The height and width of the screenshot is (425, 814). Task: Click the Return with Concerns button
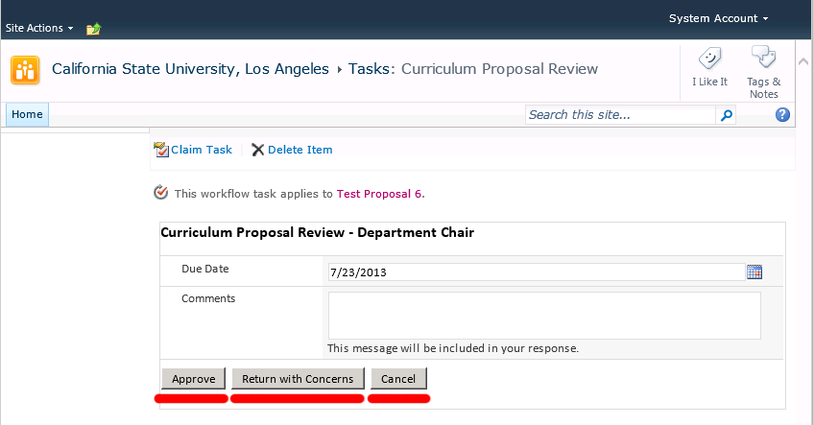click(298, 379)
